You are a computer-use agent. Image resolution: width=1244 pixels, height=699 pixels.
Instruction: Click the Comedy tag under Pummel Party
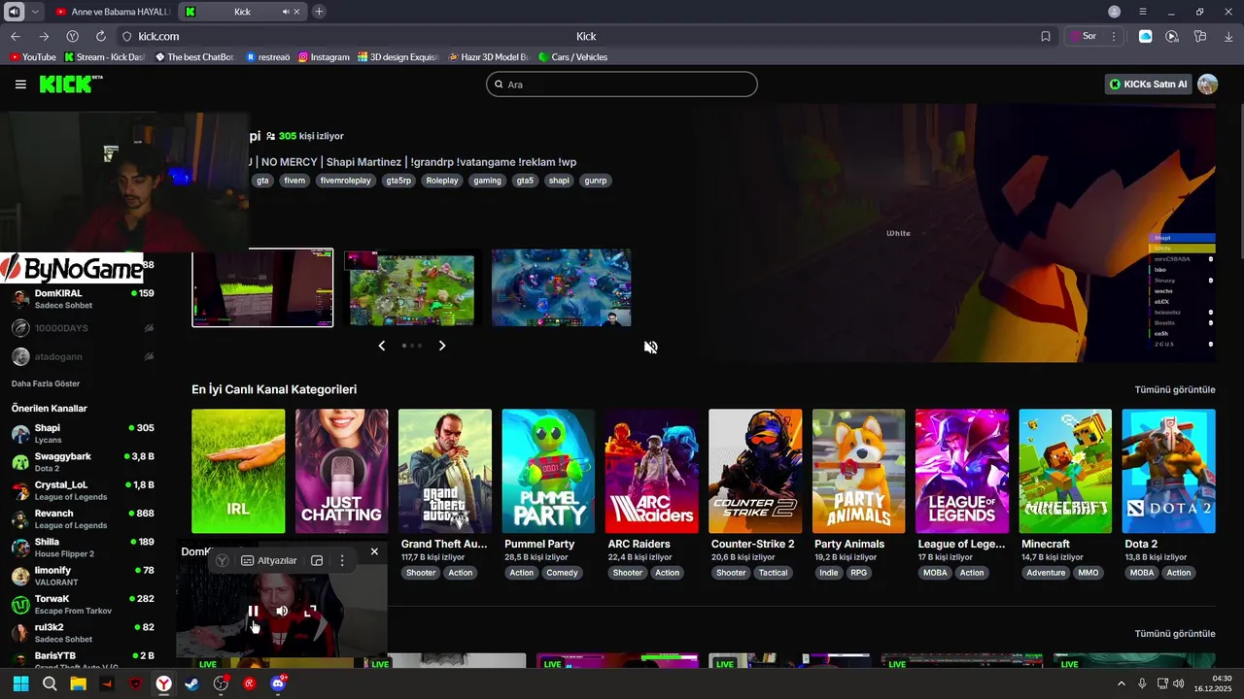tap(563, 573)
